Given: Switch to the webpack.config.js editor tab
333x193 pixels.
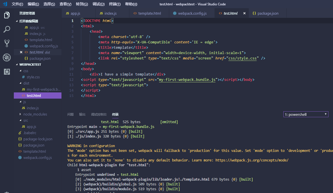Looking at the screenshot, I should [x=192, y=13].
